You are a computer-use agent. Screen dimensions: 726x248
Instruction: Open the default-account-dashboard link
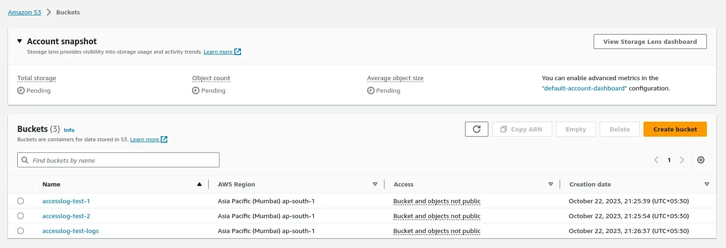(584, 88)
